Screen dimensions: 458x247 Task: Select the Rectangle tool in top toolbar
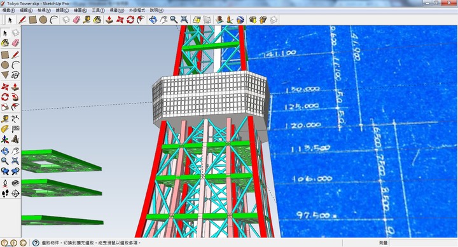[x=32, y=20]
